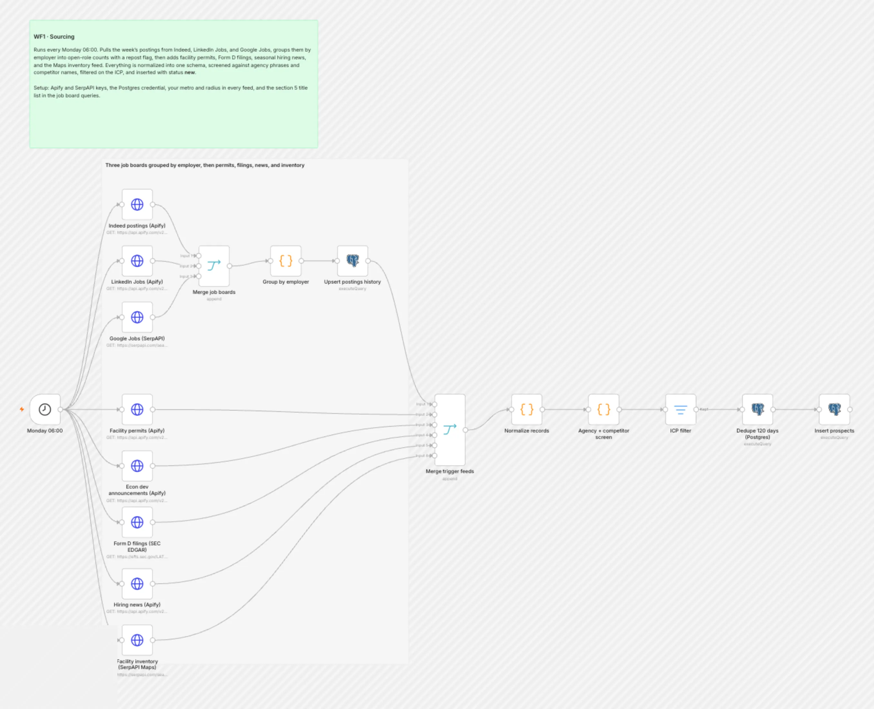874x709 pixels.
Task: Open the LinkedIn Jobs (Apify) node
Action: pyautogui.click(x=137, y=261)
